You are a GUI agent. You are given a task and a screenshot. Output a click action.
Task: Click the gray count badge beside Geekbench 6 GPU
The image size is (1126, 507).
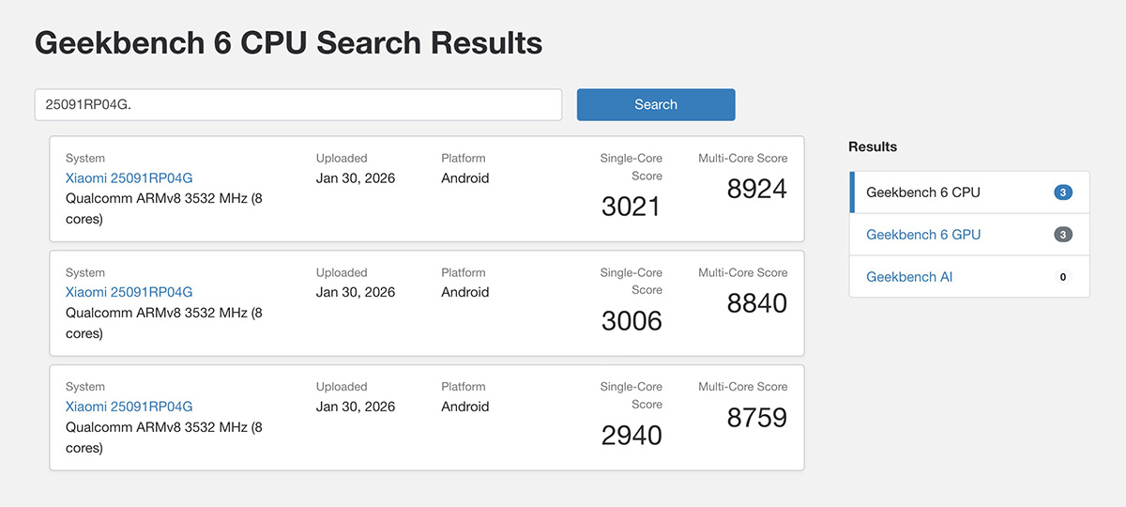[1062, 235]
